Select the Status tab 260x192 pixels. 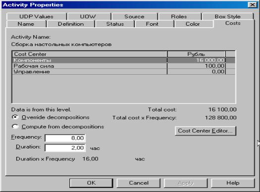pos(115,24)
